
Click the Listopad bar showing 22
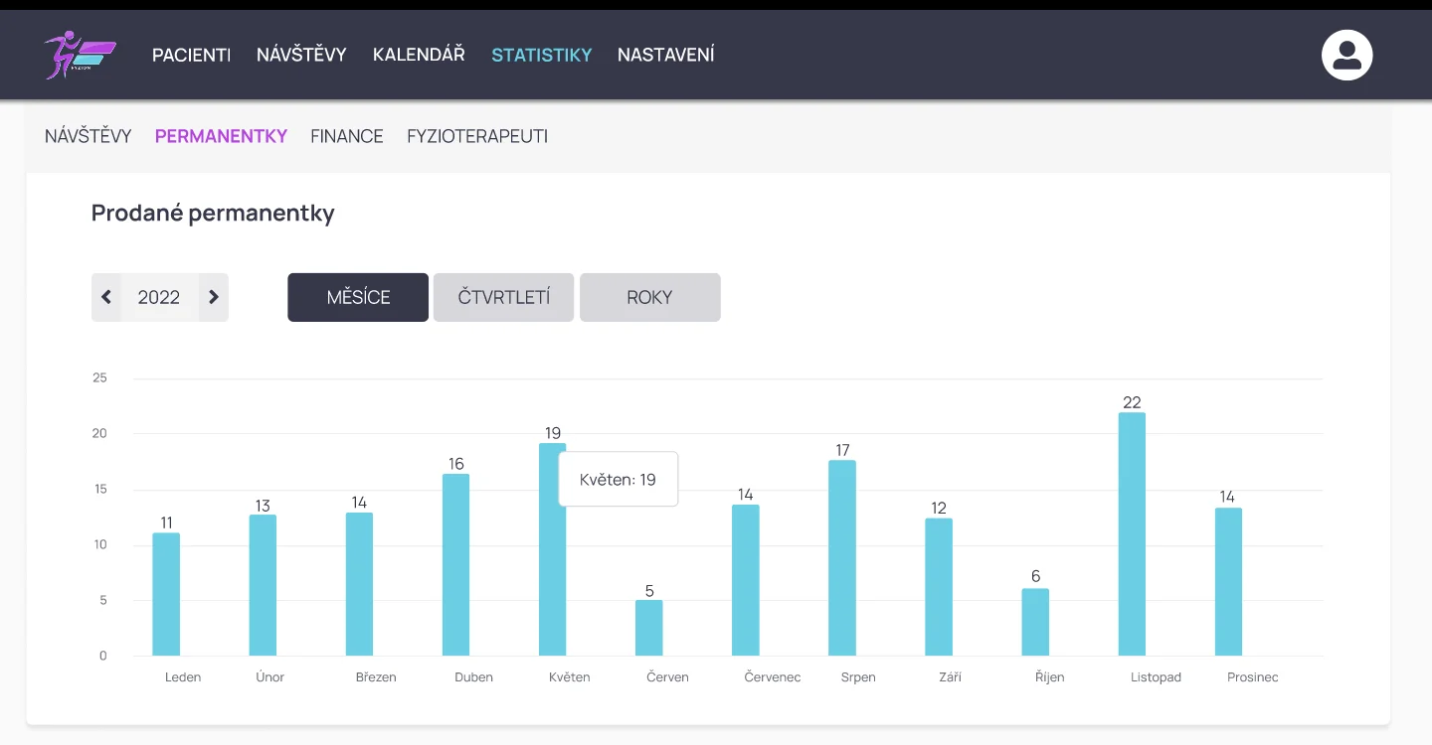point(1132,534)
